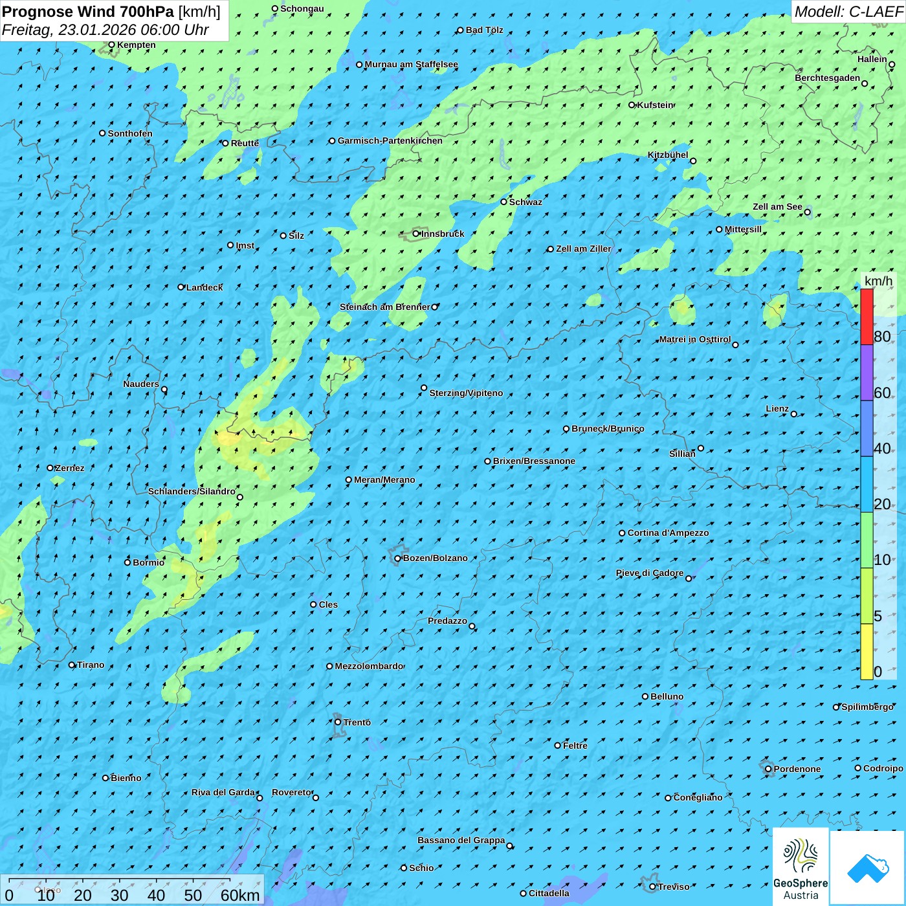This screenshot has height=906, width=906.
Task: Click the 'Matrei in Osttirol' label
Action: [x=694, y=339]
